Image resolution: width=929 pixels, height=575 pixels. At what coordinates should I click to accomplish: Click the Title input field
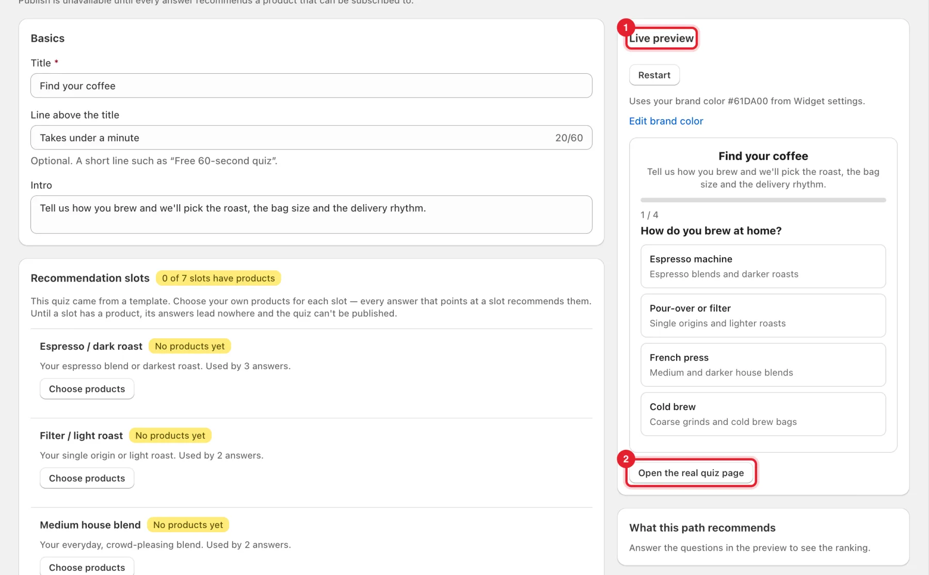pyautogui.click(x=311, y=86)
